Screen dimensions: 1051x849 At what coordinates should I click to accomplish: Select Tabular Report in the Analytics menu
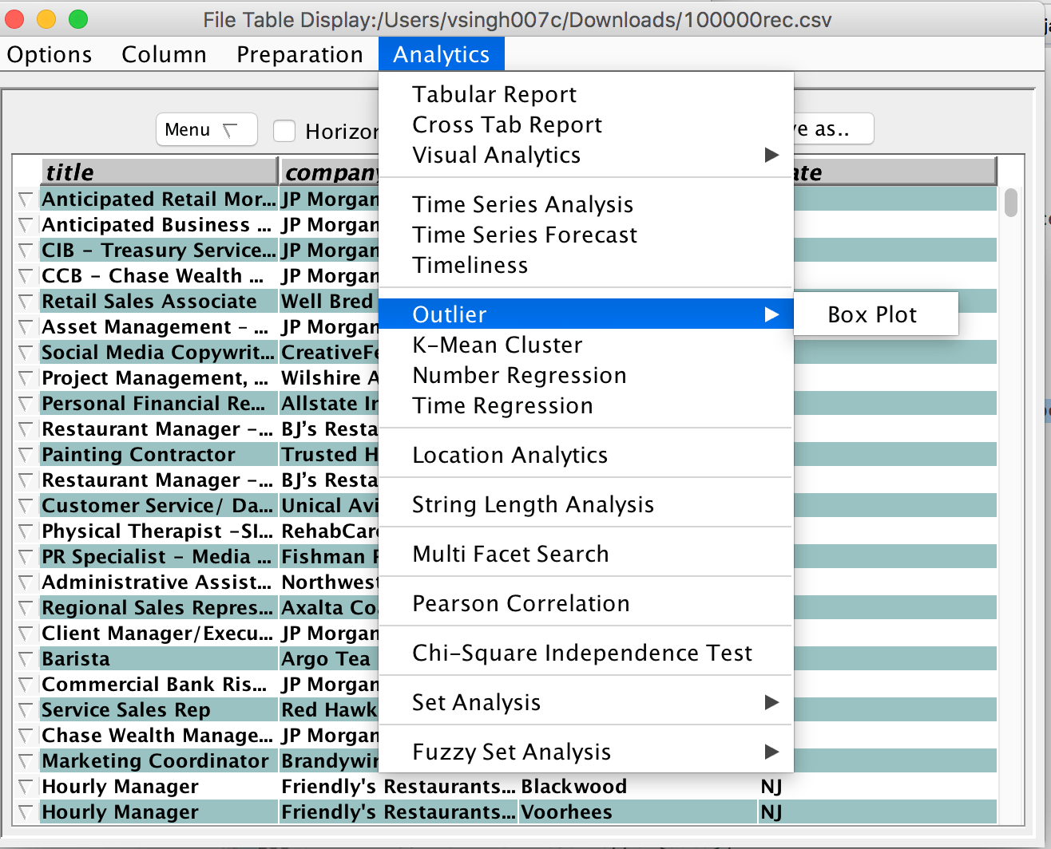pos(494,94)
